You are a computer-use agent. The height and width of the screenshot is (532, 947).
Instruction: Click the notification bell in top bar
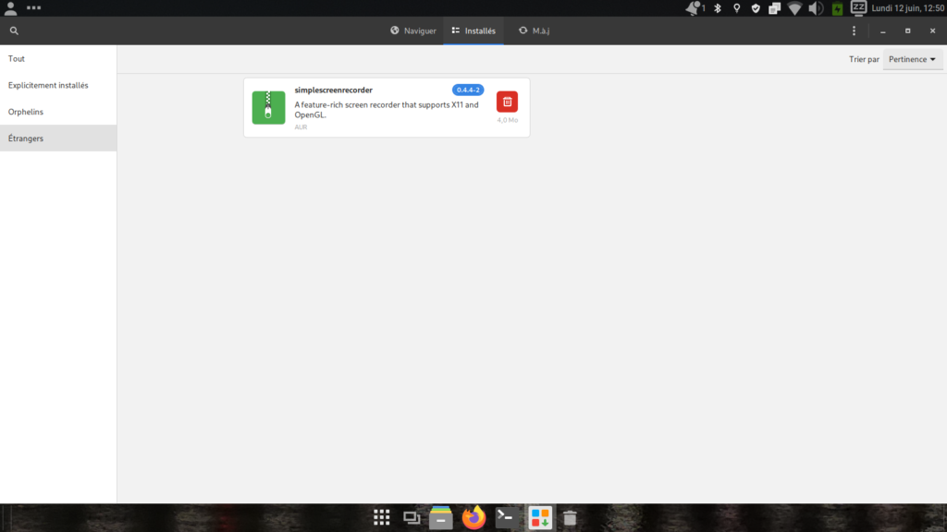[694, 8]
